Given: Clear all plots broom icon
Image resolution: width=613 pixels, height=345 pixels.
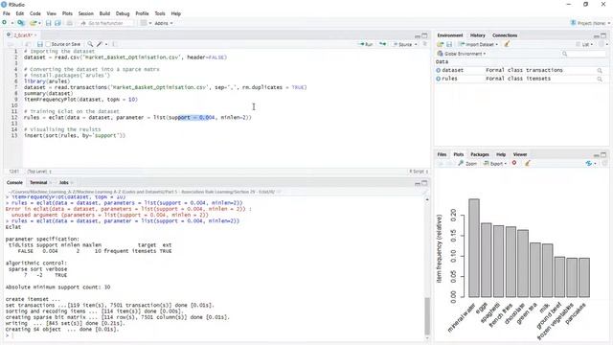Looking at the screenshot, I should click(528, 163).
